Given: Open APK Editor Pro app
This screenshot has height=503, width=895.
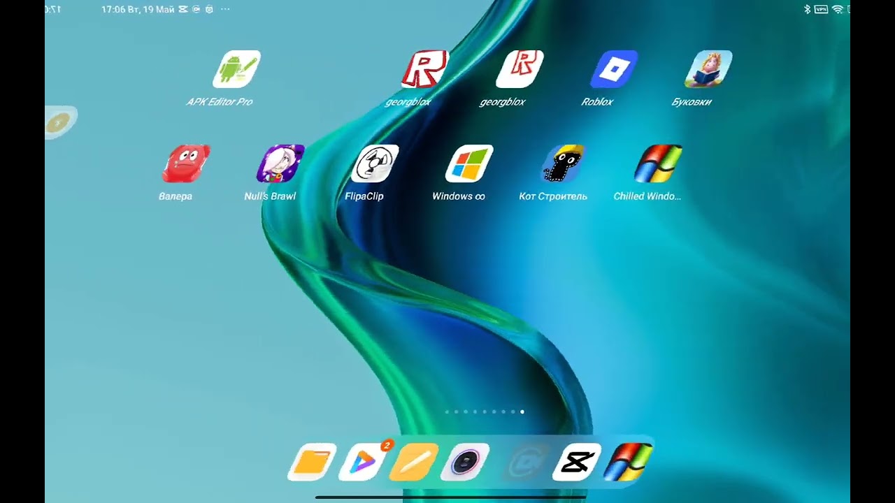Looking at the screenshot, I should click(236, 69).
